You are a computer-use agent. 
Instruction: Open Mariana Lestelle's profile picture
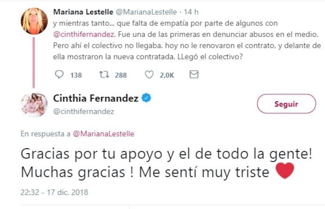[x=34, y=21]
